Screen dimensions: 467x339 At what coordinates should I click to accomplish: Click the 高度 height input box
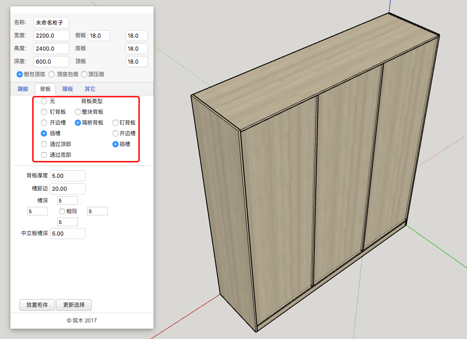click(51, 48)
